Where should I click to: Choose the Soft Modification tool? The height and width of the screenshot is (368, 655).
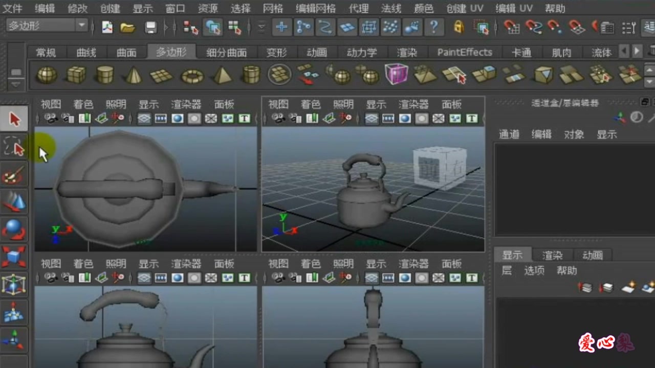[x=14, y=312]
